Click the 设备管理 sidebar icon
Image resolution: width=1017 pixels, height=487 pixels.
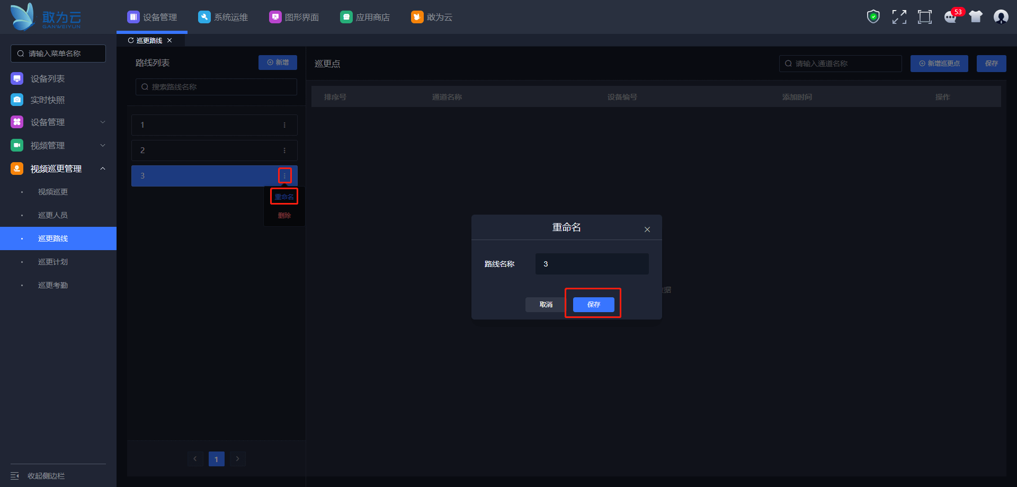pyautogui.click(x=17, y=122)
